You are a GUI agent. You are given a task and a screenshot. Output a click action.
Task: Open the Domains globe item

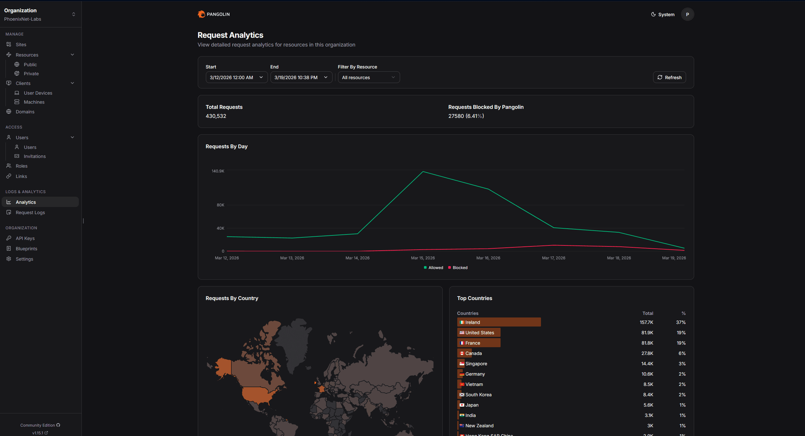pyautogui.click(x=9, y=112)
